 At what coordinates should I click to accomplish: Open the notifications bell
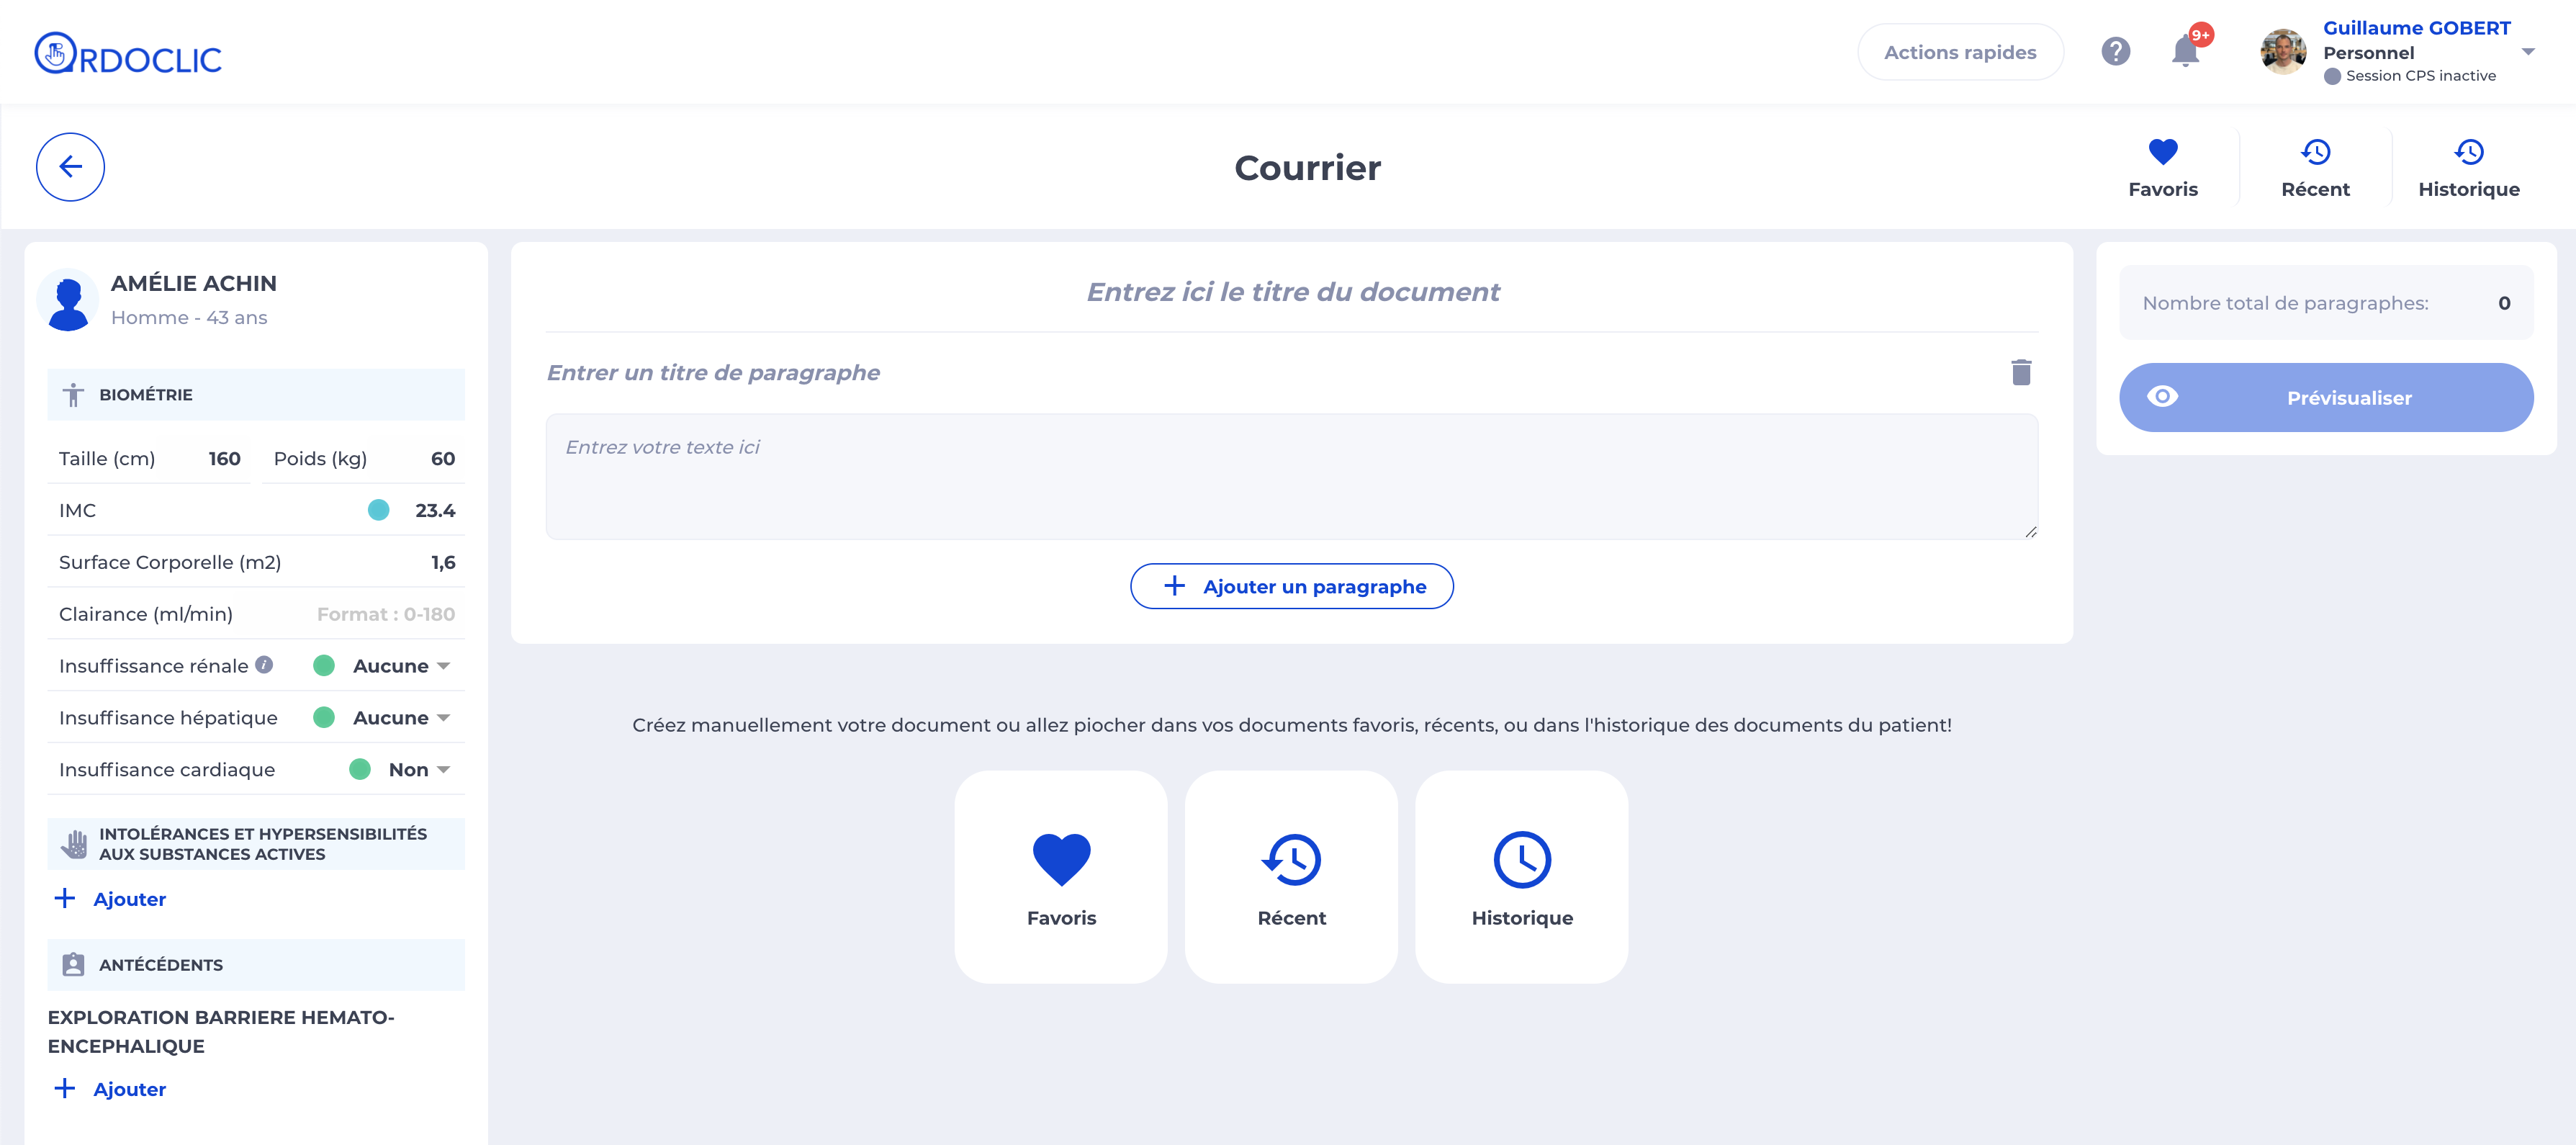click(2186, 51)
